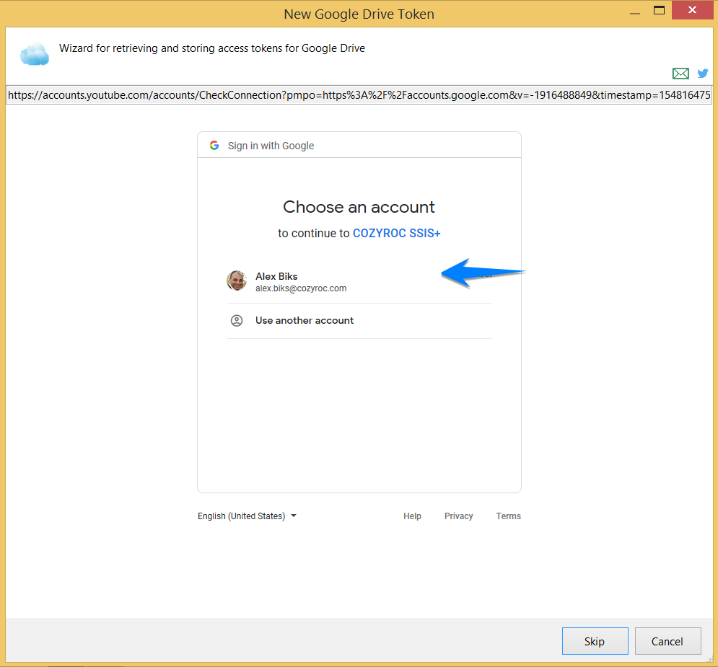Click the cloud wizard icon

tap(35, 54)
